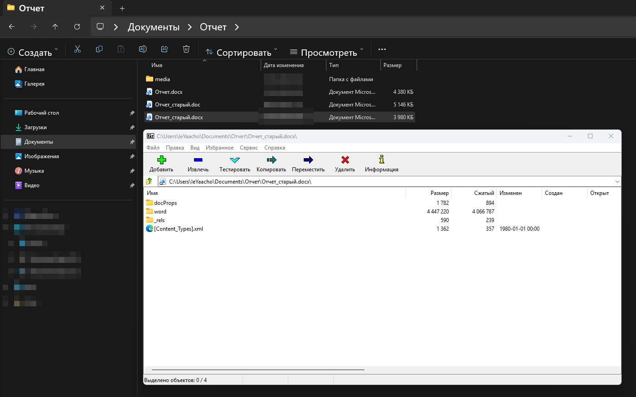Open the 7-Zip address path dropdown
The height and width of the screenshot is (397, 636).
click(x=617, y=182)
